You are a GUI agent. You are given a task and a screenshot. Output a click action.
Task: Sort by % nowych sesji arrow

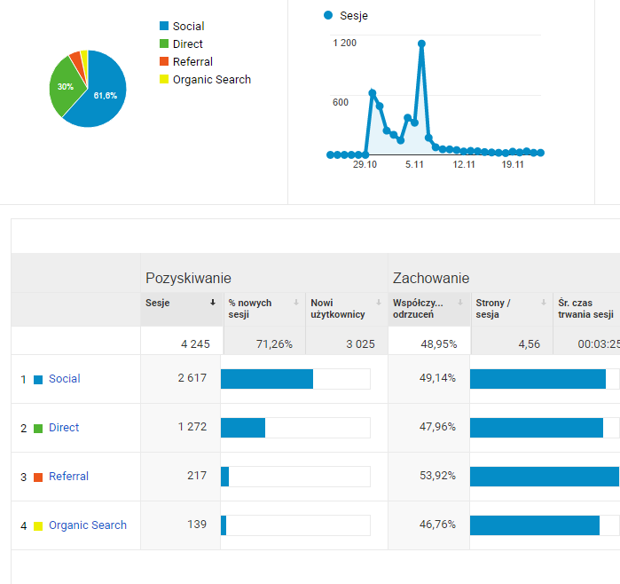295,303
